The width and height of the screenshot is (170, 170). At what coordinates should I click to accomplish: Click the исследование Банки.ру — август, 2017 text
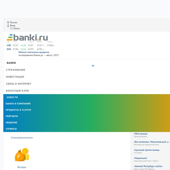point(39,55)
